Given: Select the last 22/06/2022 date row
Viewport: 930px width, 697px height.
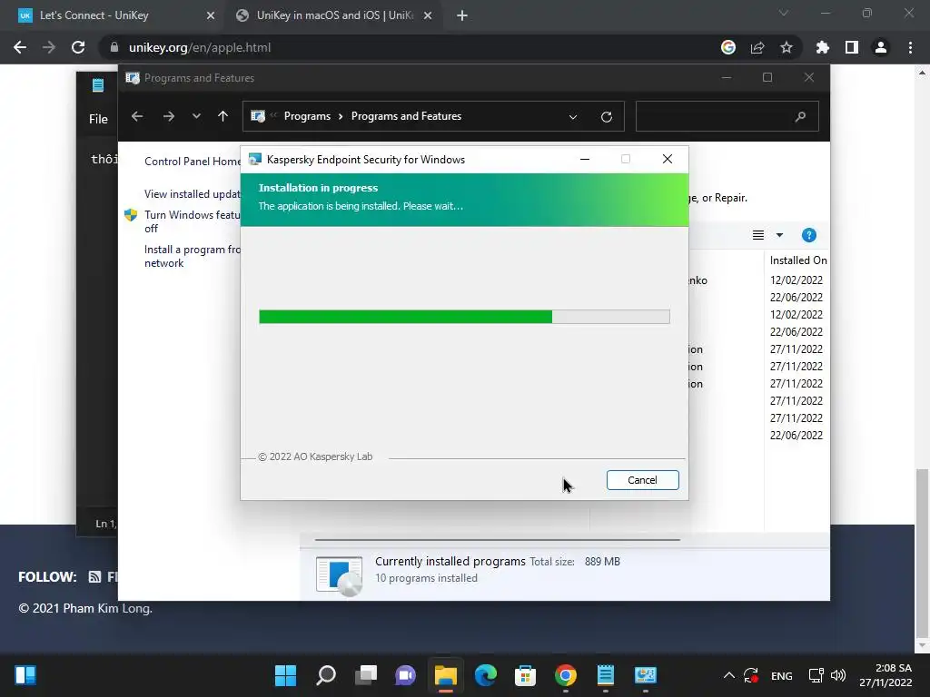Looking at the screenshot, I should pos(796,435).
